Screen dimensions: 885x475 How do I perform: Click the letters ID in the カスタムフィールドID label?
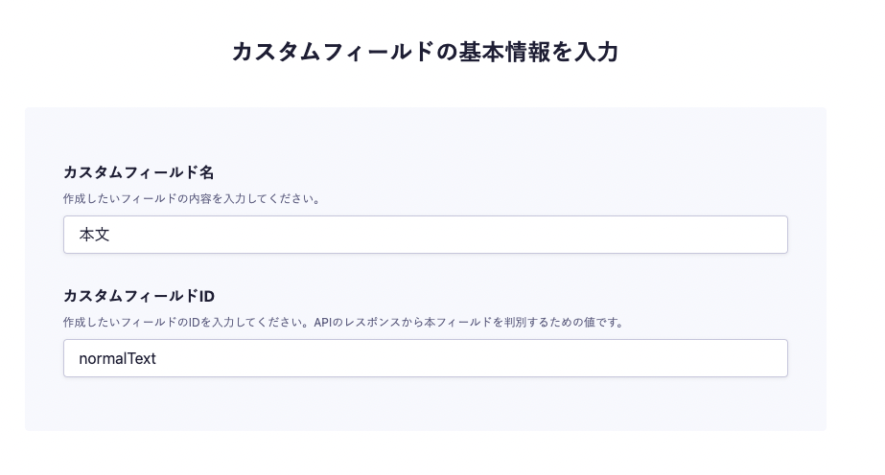[x=206, y=296]
